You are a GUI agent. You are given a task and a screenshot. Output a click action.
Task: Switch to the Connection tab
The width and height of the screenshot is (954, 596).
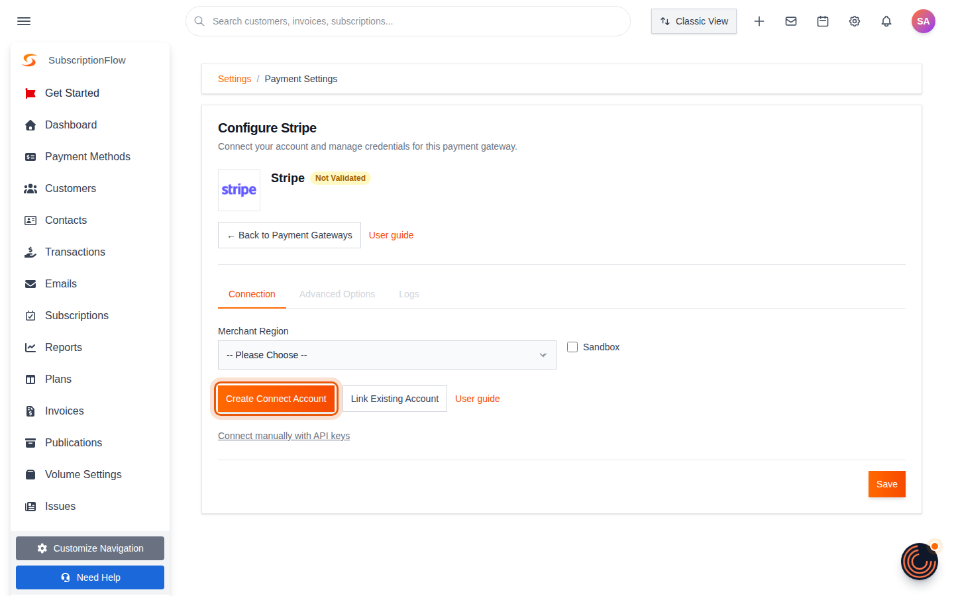252,294
